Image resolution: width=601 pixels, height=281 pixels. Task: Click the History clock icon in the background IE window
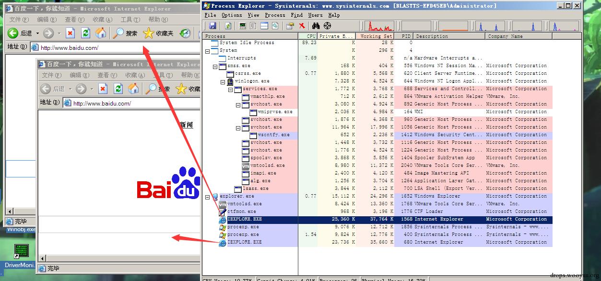tap(185, 33)
